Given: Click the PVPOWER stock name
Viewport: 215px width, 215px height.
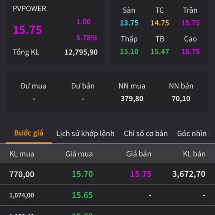Looking at the screenshot, I should [29, 9].
